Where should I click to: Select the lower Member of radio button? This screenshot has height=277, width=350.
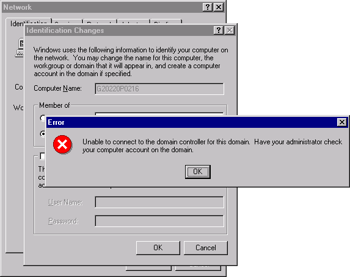click(x=43, y=134)
